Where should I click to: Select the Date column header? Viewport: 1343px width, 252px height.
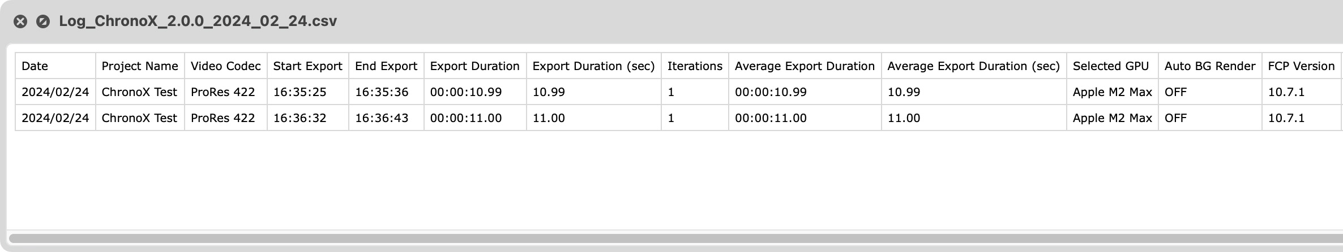pyautogui.click(x=55, y=66)
